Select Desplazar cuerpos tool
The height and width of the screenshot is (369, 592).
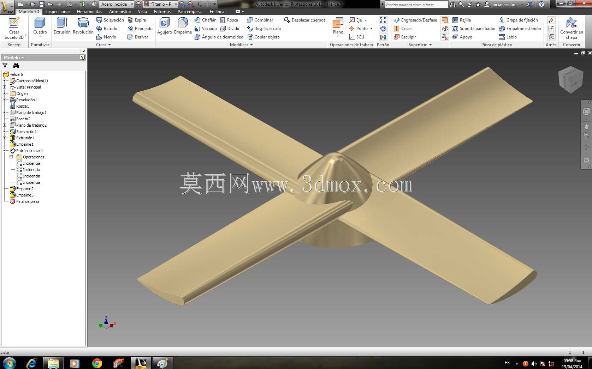click(305, 20)
